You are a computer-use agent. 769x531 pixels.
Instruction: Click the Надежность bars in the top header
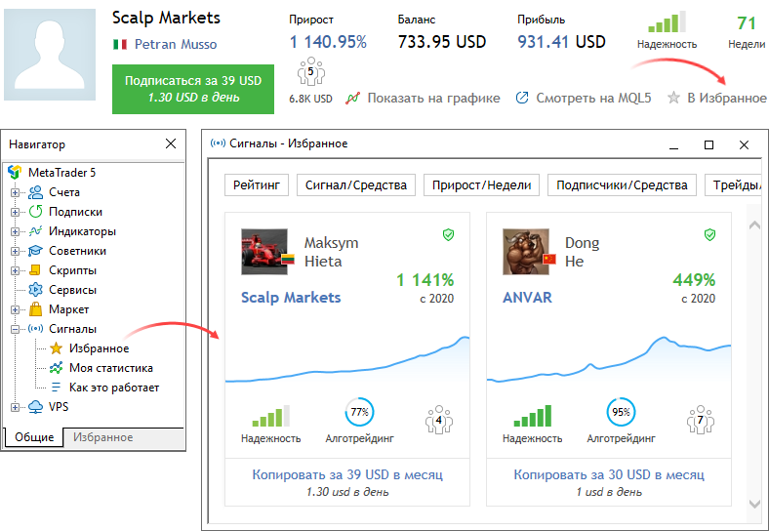pos(667,22)
